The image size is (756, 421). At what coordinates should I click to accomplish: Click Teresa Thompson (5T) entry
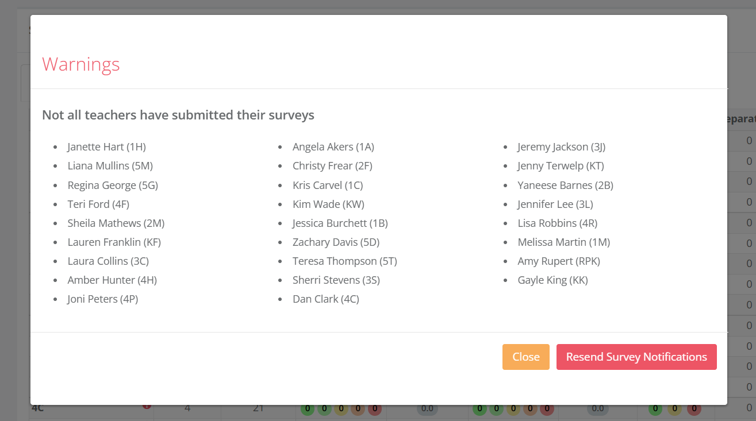point(345,261)
